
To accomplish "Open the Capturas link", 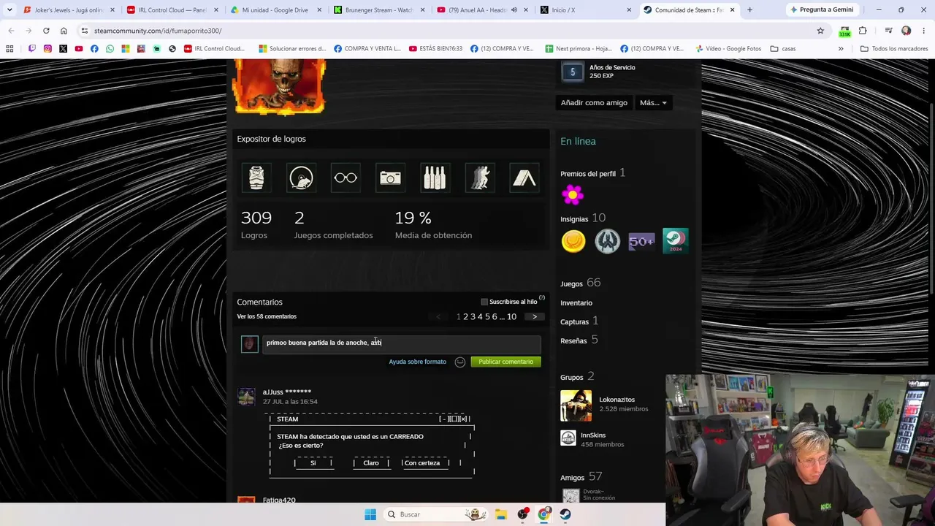I will tap(578, 321).
